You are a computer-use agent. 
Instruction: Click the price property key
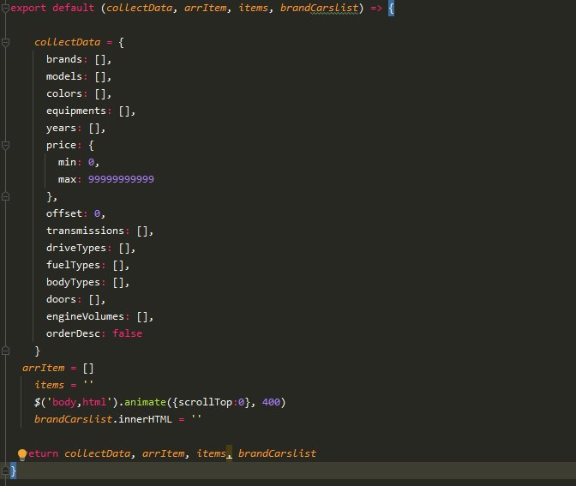(61, 145)
